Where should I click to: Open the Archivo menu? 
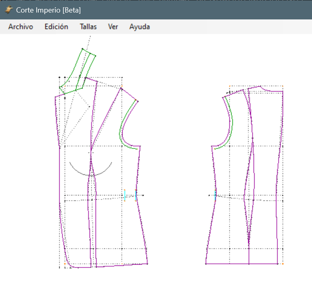21,27
